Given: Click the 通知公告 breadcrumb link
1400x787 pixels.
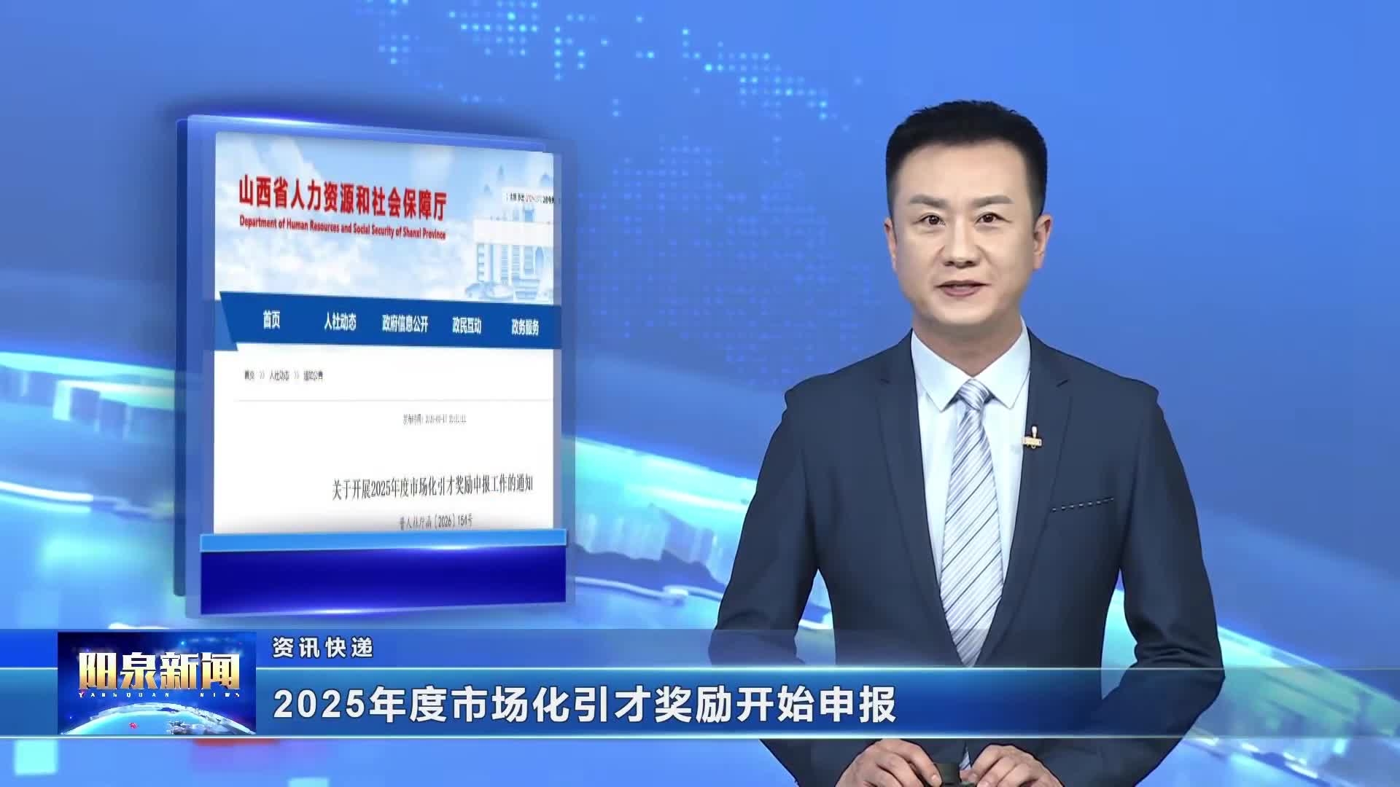Looking at the screenshot, I should point(314,376).
